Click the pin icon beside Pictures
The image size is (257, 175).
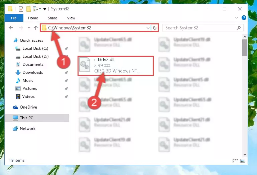[x=67, y=89]
